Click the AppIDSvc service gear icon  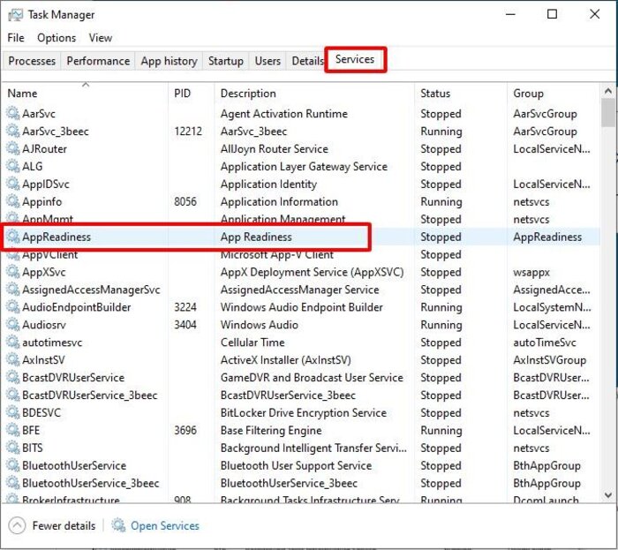(12, 184)
